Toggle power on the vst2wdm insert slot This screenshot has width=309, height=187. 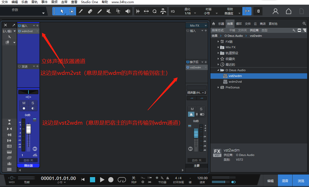coord(187,67)
